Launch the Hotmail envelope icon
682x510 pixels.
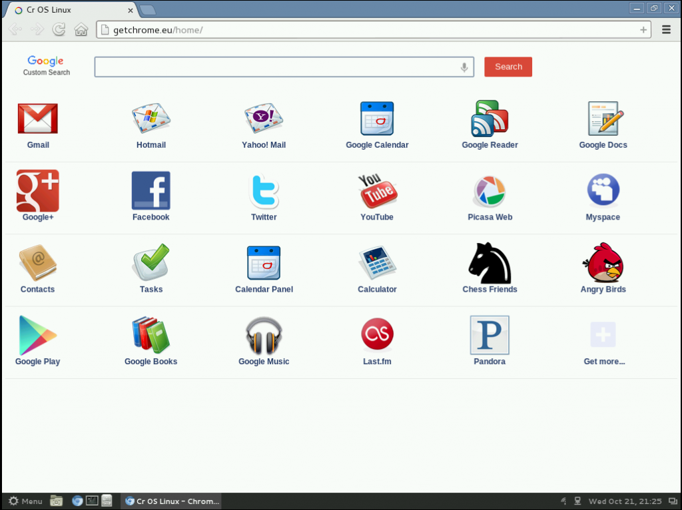(151, 119)
